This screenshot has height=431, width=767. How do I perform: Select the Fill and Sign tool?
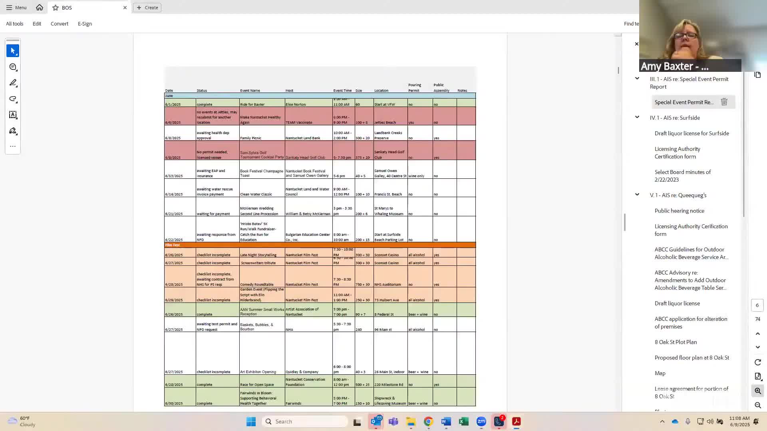13,131
